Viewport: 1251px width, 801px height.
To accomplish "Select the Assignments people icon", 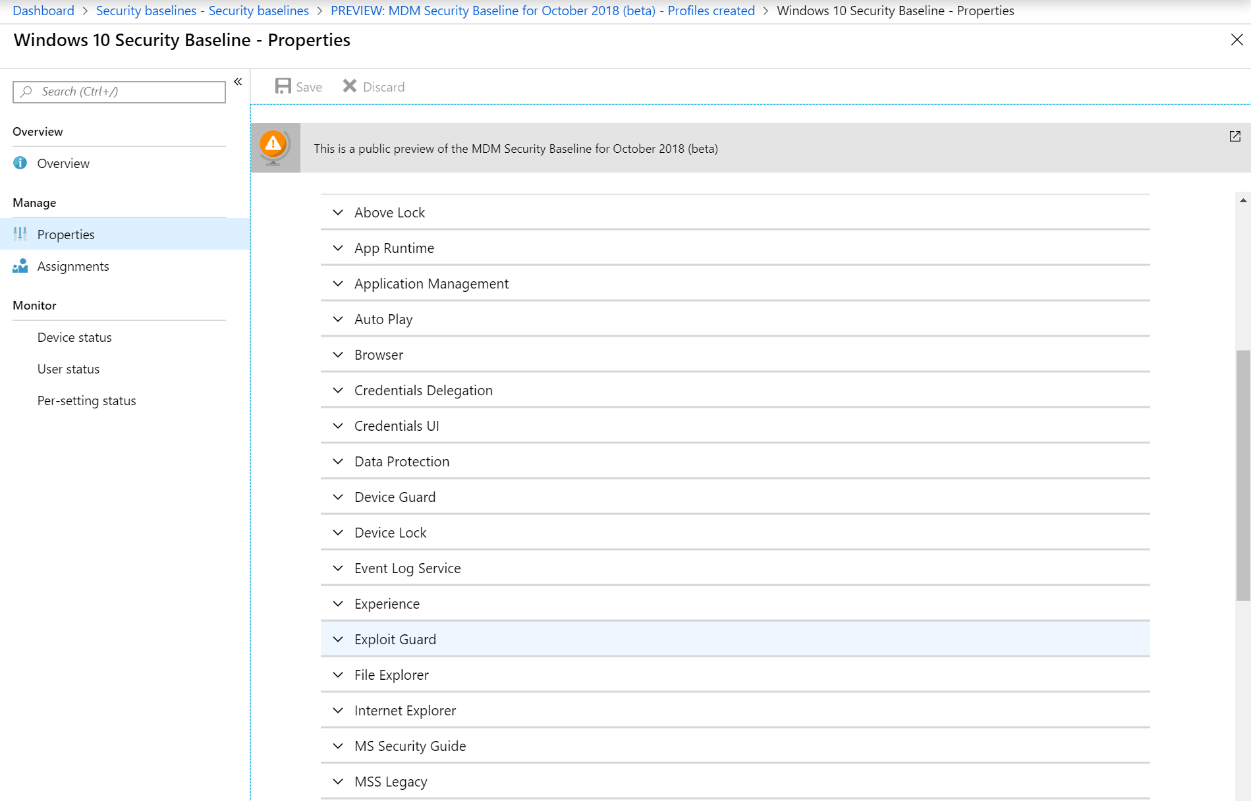I will tap(20, 266).
